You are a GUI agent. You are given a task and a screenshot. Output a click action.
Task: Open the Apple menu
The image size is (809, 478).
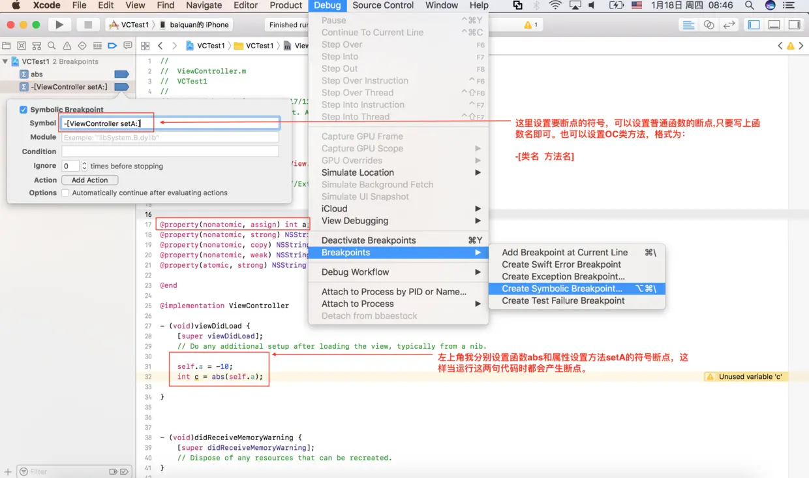point(16,5)
